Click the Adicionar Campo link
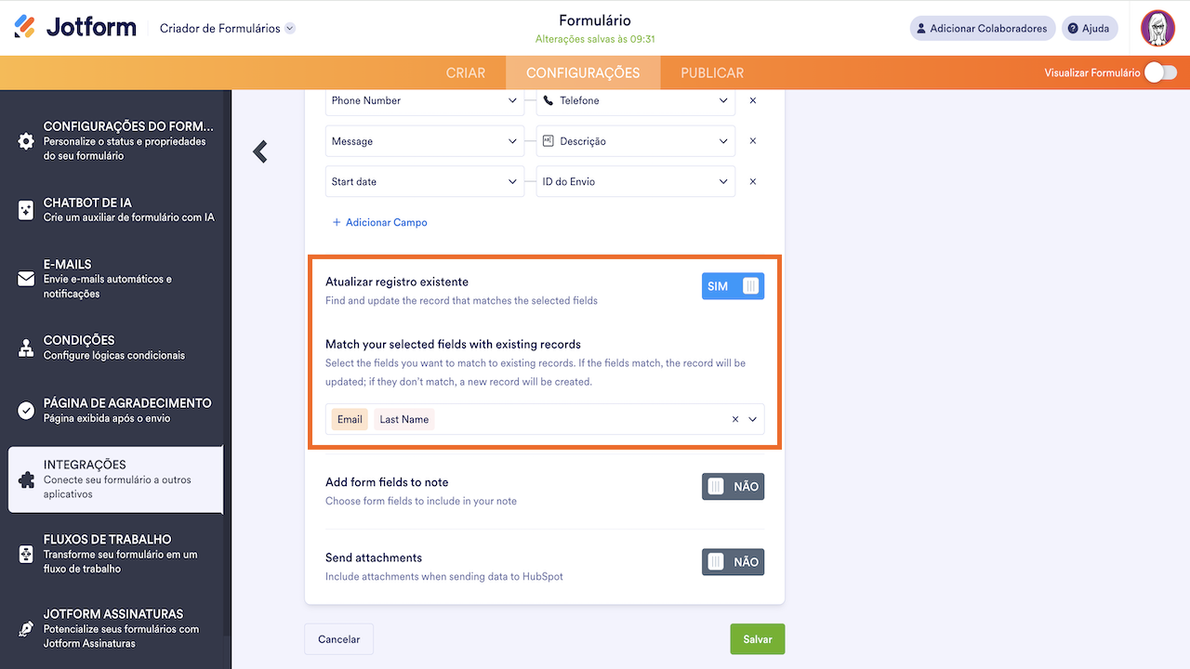Viewport: 1190px width, 669px height. coord(379,223)
